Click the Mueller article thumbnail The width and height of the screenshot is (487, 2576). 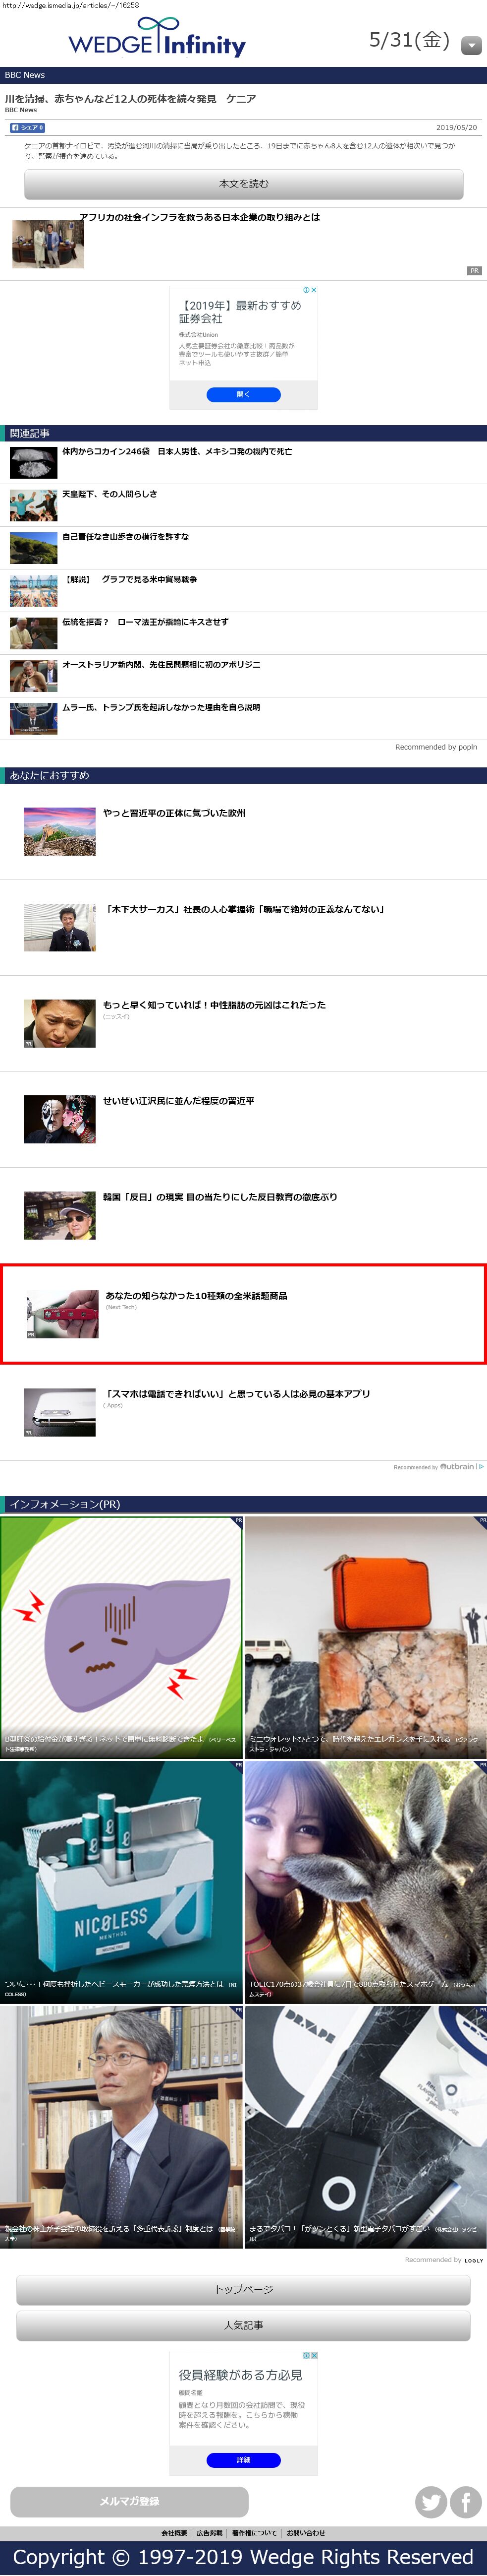coord(34,719)
